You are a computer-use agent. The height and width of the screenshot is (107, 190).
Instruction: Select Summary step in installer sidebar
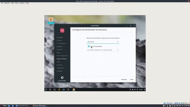tap(59, 65)
